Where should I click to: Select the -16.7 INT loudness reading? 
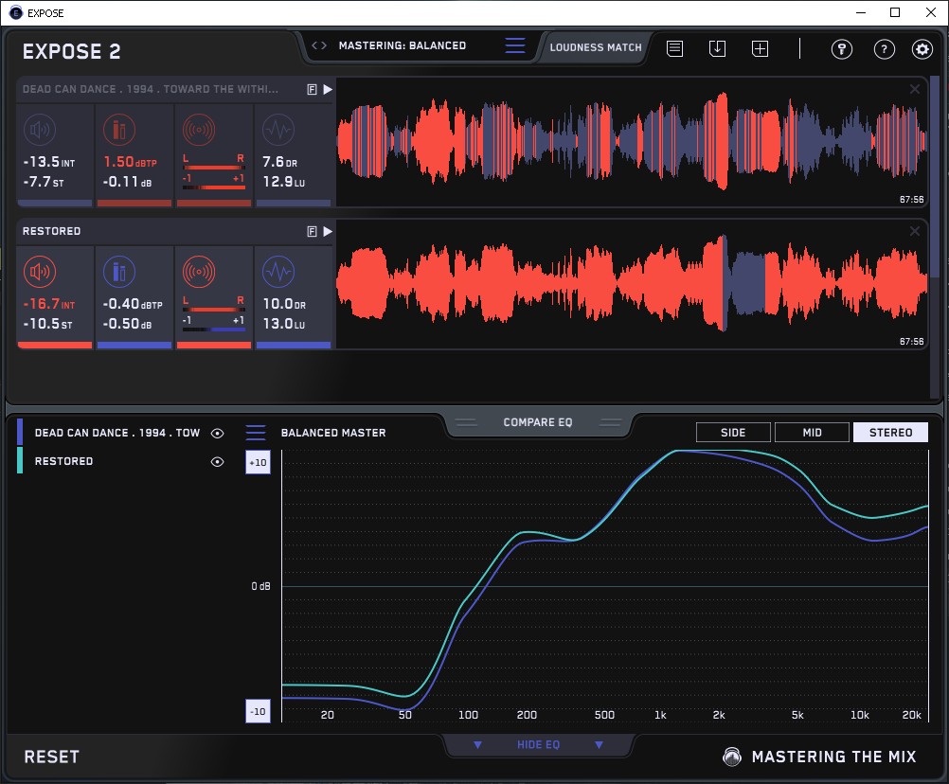coord(49,304)
